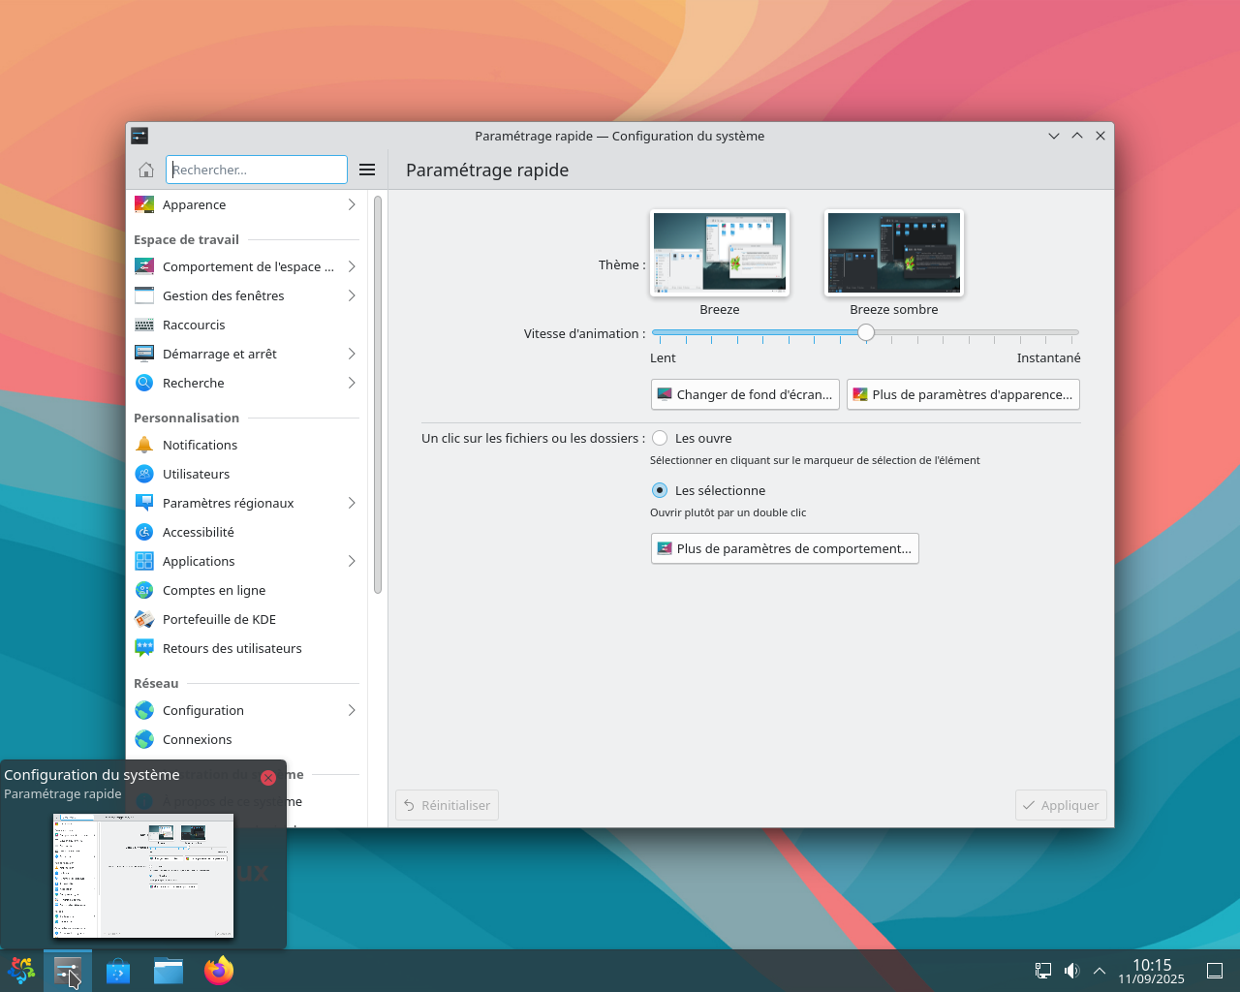Click the Applications grid icon
Viewport: 1240px width, 992px height.
(144, 561)
